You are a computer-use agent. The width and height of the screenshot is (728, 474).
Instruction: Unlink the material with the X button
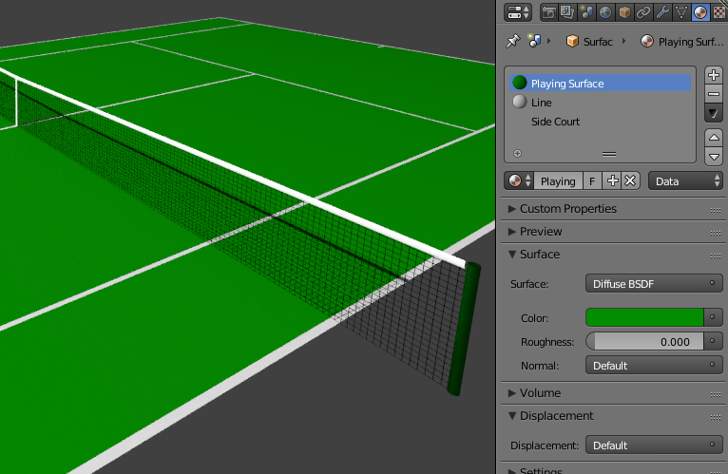click(630, 181)
